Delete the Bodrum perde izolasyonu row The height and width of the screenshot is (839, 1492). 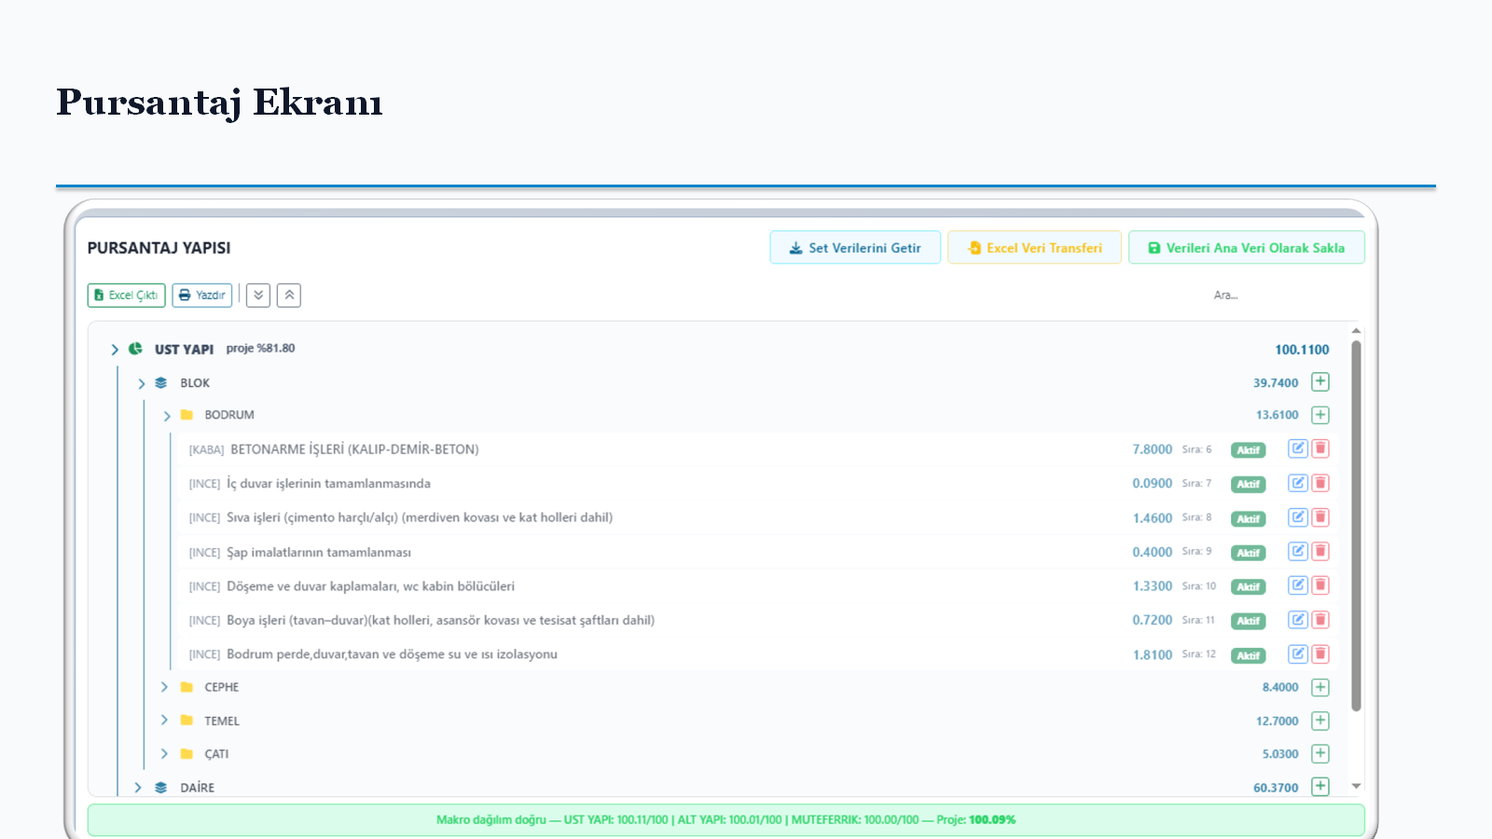pos(1320,653)
